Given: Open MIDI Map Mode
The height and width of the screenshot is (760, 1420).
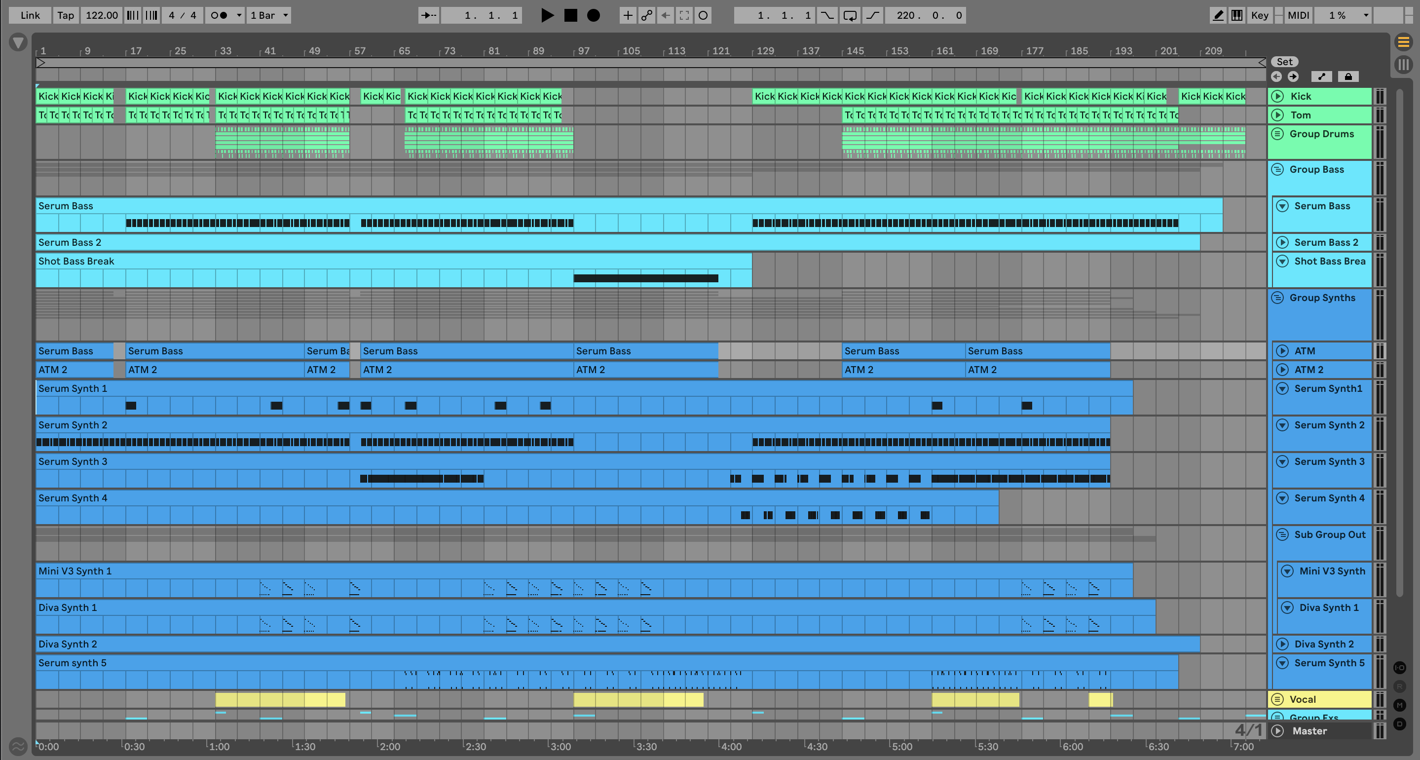Looking at the screenshot, I should [x=1298, y=15].
